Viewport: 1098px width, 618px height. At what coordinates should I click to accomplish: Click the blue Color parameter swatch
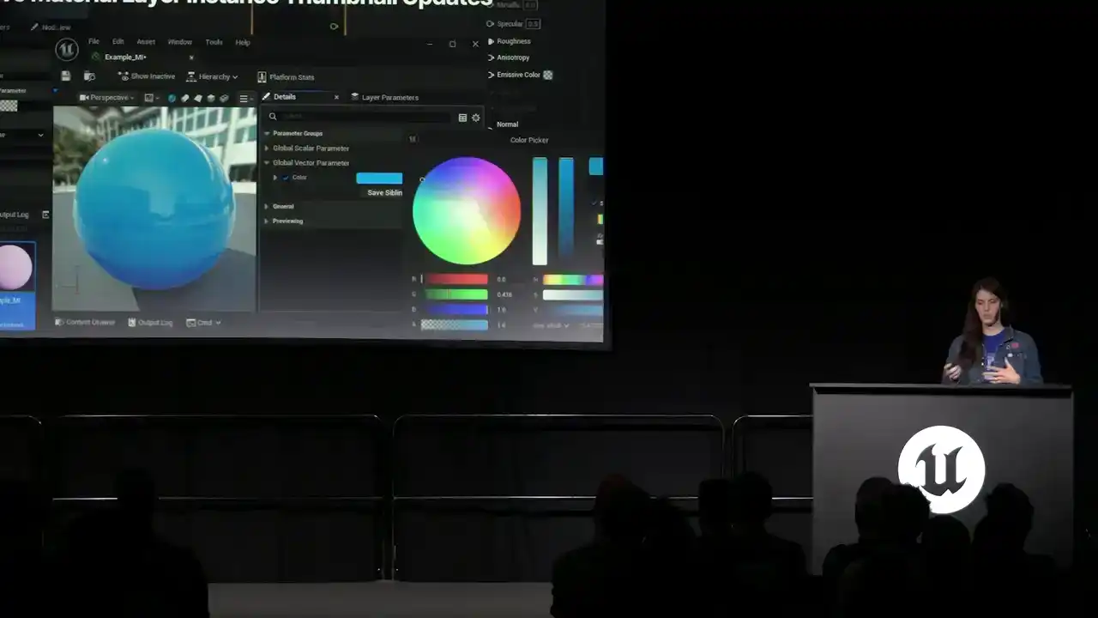pyautogui.click(x=379, y=179)
